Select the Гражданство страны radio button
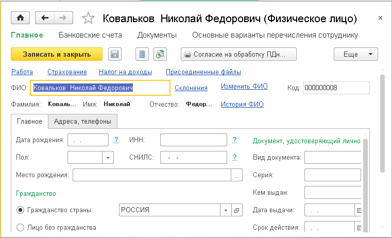 [21, 210]
